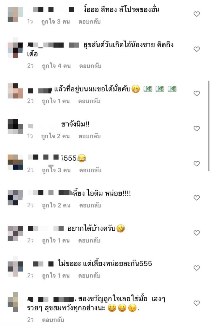The width and height of the screenshot is (211, 325).
Task: Reply to the 'สีทอง' comment
Action: (x=89, y=22)
